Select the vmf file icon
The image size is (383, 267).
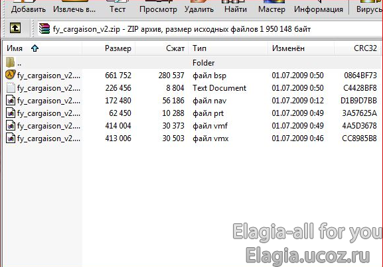pyautogui.click(x=11, y=126)
